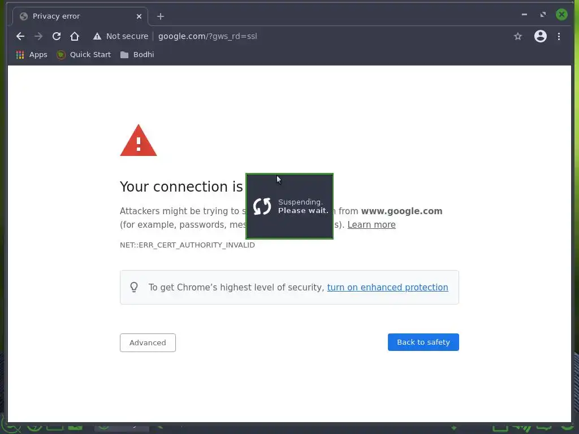
Task: Click the forward navigation arrow
Action: pos(38,36)
